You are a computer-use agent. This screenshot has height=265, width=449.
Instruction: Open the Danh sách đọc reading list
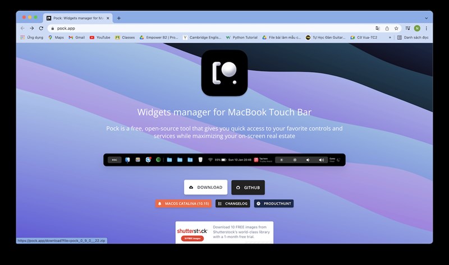[x=413, y=38]
